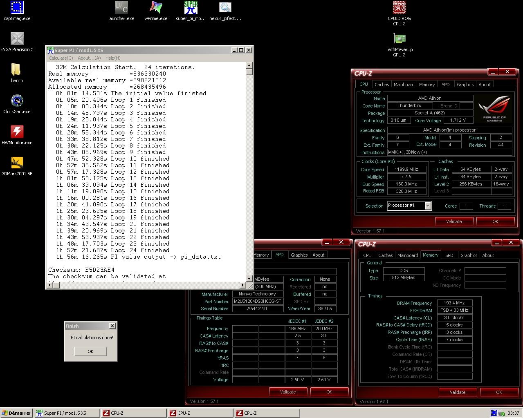523x418 pixels.
Task: Open Help(H) menu in Super PI
Action: click(113, 58)
